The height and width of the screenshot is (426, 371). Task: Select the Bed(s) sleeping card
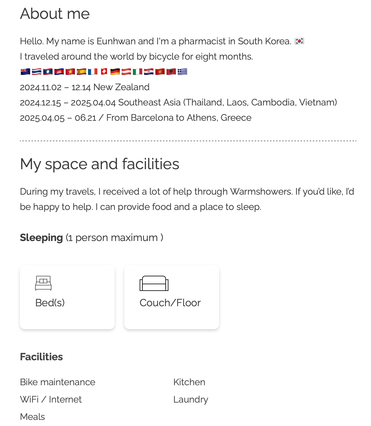tap(67, 297)
